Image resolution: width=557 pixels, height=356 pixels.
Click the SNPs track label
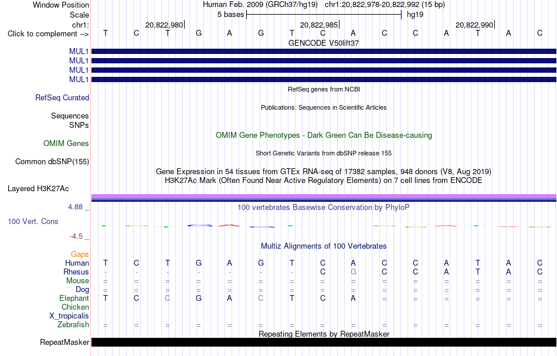click(79, 125)
